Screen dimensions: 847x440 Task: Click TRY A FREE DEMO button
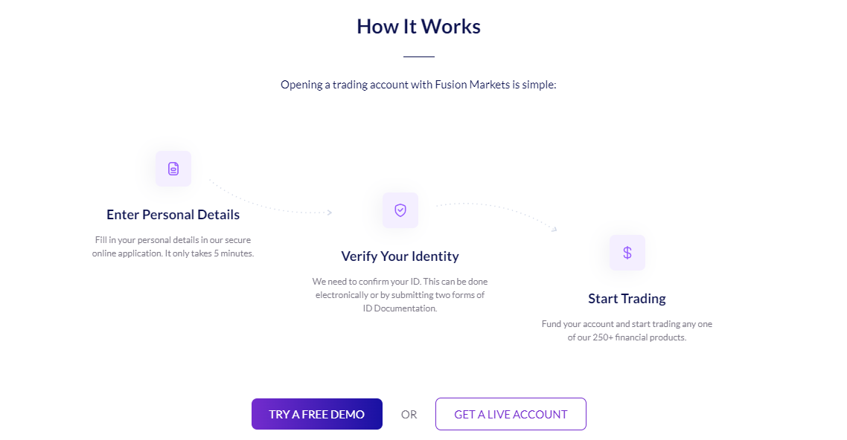pyautogui.click(x=317, y=414)
